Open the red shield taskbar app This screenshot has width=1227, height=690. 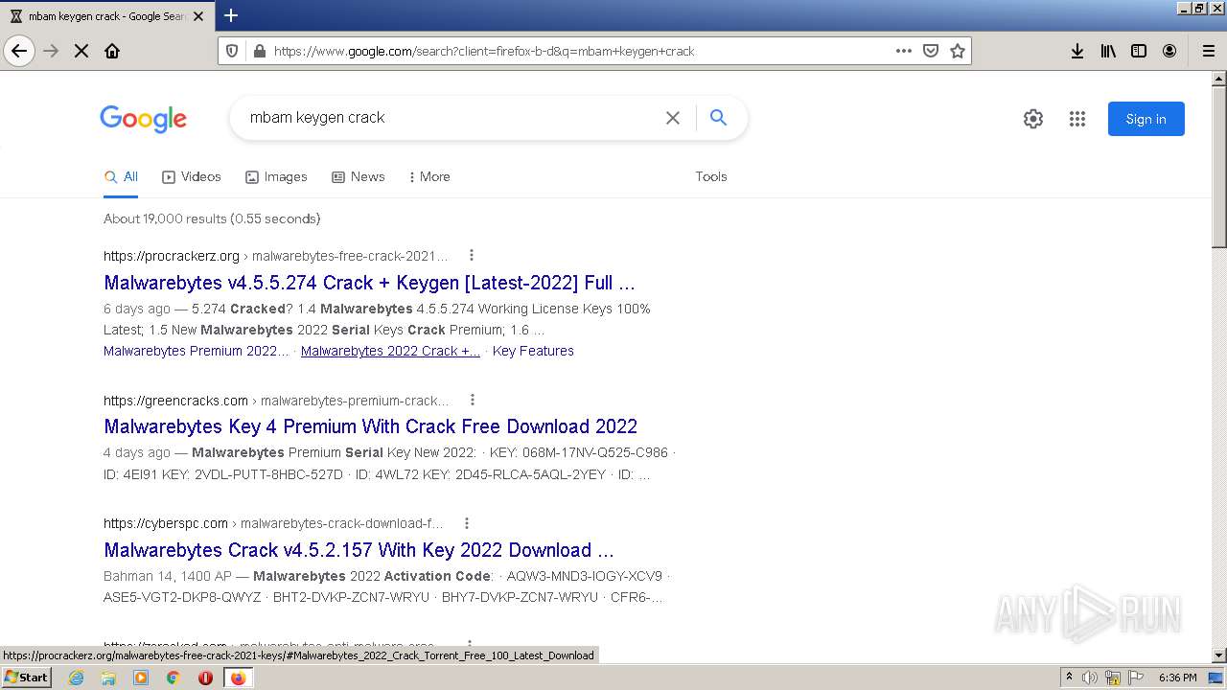(205, 678)
